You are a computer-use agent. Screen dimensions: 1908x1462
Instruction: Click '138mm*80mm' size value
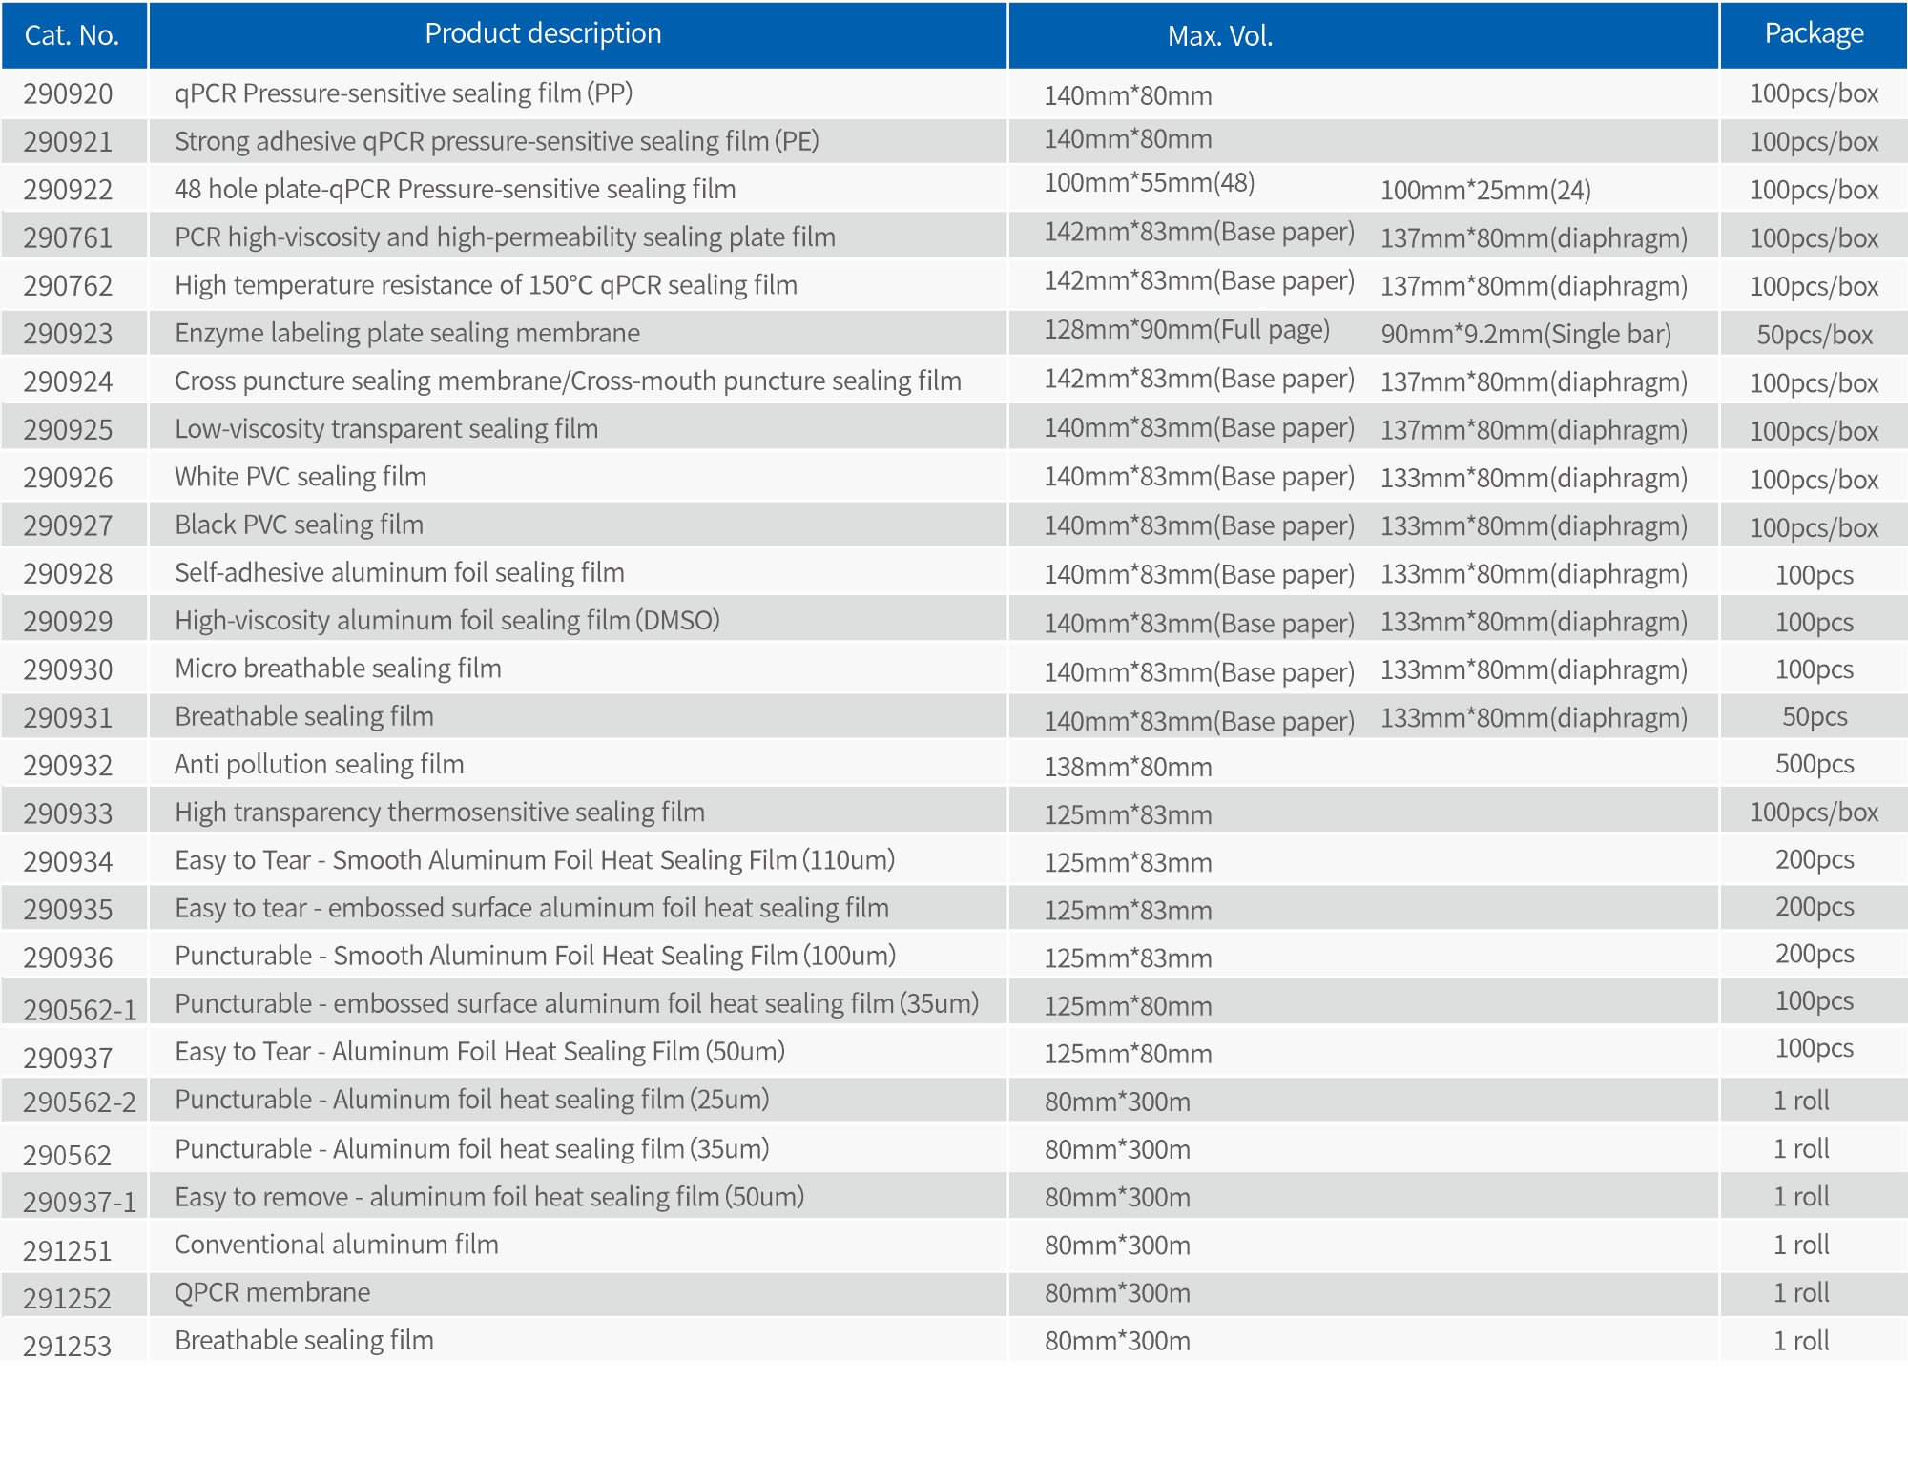1128,767
